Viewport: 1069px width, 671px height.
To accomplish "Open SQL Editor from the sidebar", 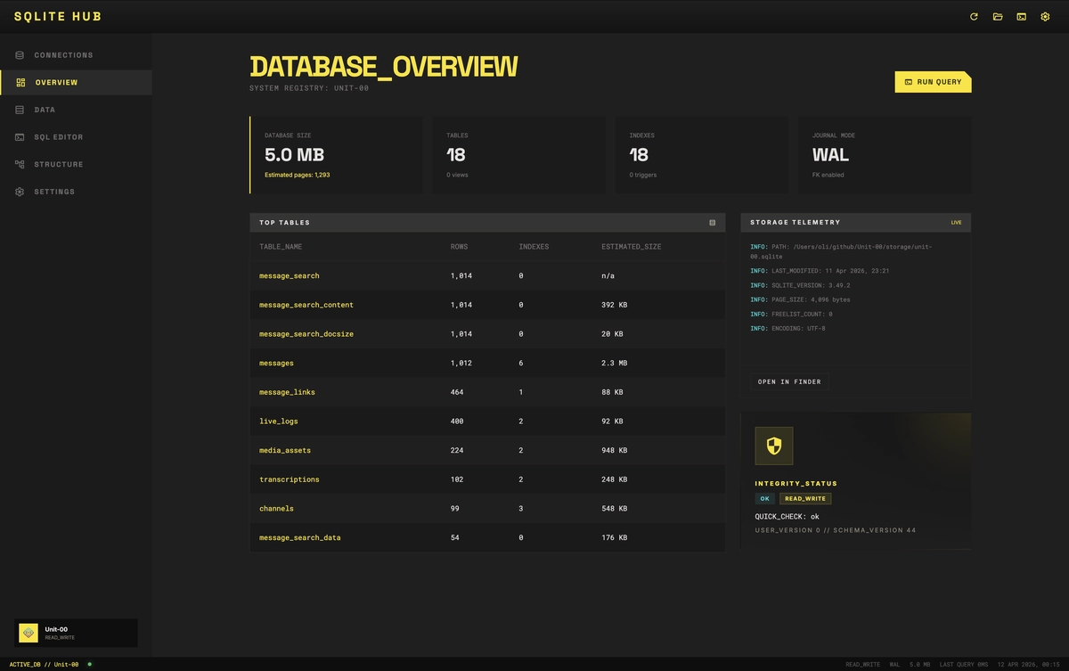I will (x=58, y=137).
